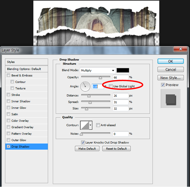Image resolution: width=190 pixels, height=187 pixels.
Task: Click the Distance slider handle
Action: (x=89, y=96)
